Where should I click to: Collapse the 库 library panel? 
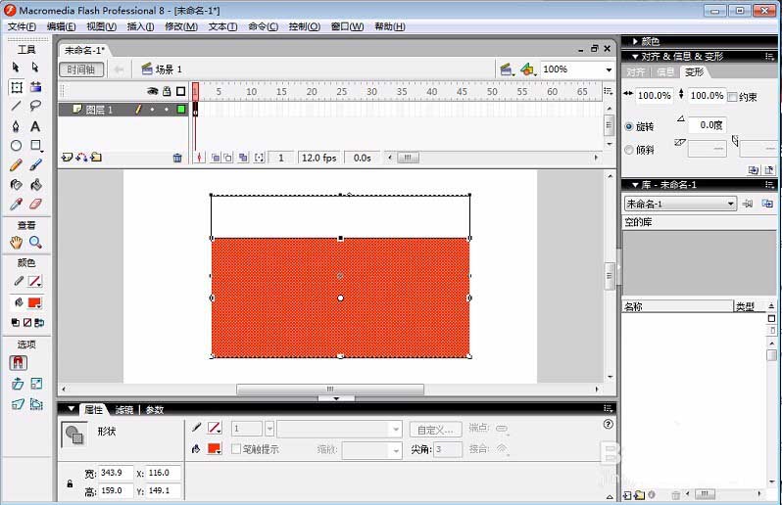[x=635, y=185]
